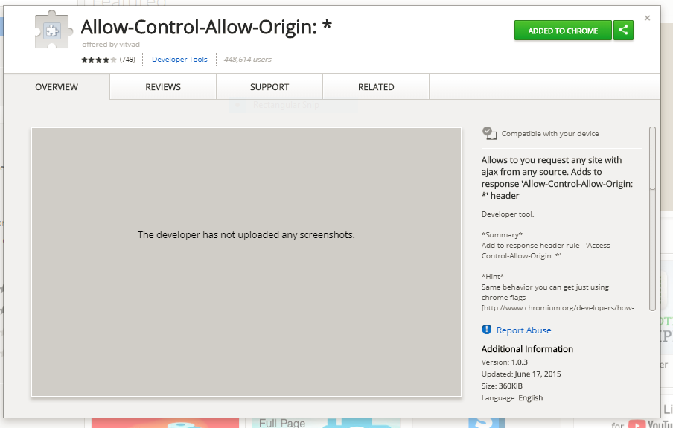This screenshot has height=428, width=673.
Task: Click the Size: 360KiB line
Action: [502, 386]
